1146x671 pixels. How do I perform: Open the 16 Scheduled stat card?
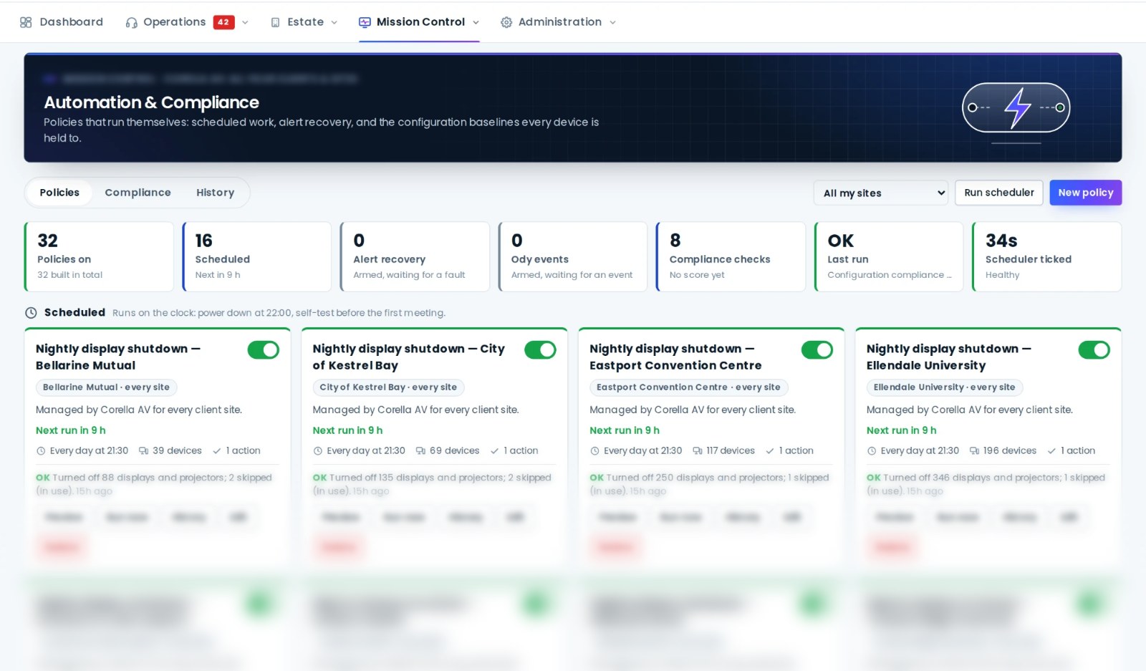coord(257,256)
